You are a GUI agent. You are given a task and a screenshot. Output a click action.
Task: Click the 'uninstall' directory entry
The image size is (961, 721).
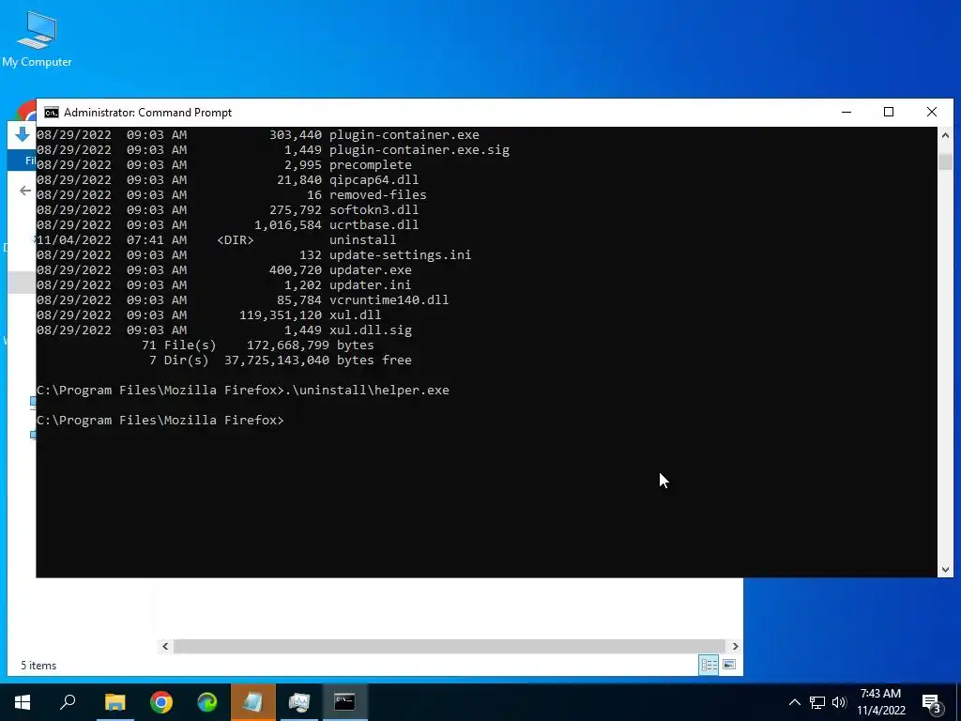coord(362,240)
